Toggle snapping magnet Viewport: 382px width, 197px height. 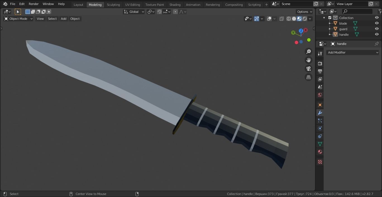159,12
